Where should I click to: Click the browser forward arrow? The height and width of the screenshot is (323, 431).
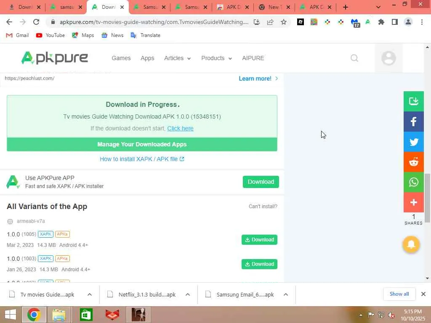pyautogui.click(x=23, y=22)
